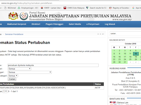Select highlighted date 12 in calendar
The height and width of the screenshot is (105, 141).
click(136, 54)
